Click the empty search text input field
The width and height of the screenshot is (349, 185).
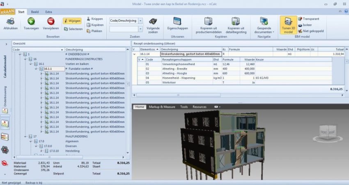[x=124, y=29]
